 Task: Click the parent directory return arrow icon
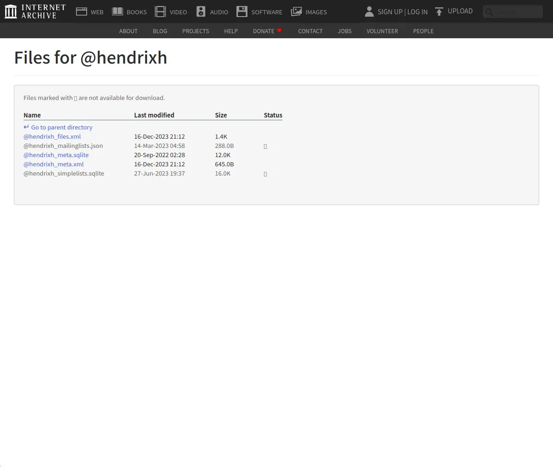(26, 127)
